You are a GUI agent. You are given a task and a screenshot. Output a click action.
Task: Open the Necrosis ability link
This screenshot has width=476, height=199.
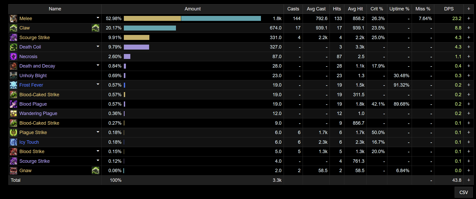coord(28,57)
